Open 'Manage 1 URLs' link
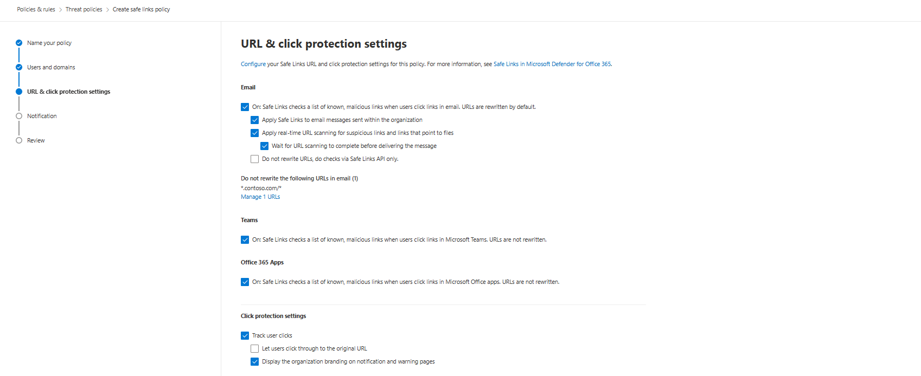 tap(260, 197)
